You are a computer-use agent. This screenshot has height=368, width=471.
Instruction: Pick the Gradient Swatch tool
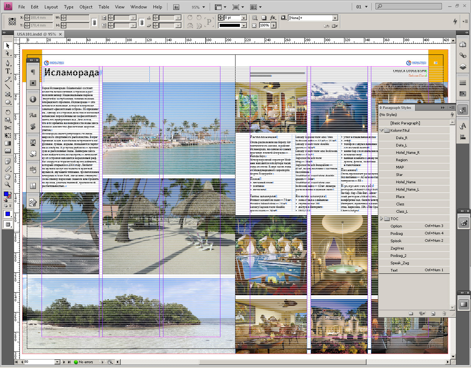click(7, 143)
